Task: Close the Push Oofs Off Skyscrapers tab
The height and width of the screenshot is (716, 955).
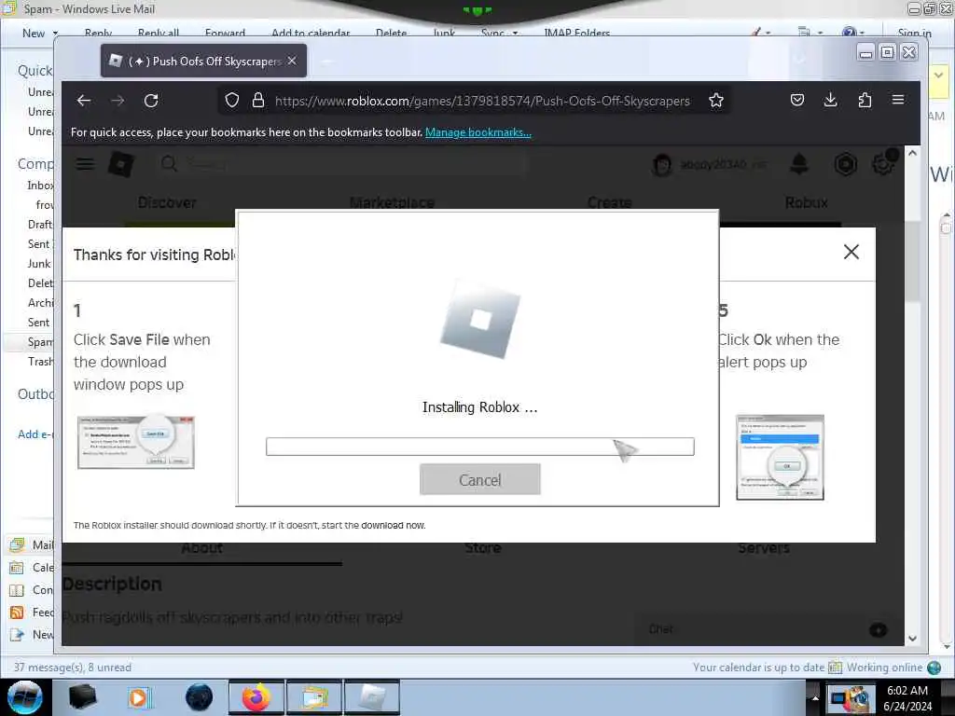Action: pyautogui.click(x=292, y=61)
